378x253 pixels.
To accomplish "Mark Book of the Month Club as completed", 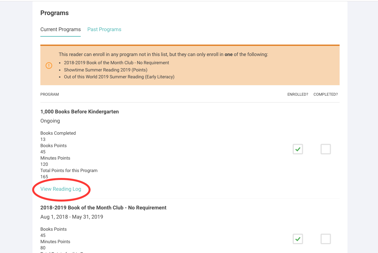I will (326, 239).
